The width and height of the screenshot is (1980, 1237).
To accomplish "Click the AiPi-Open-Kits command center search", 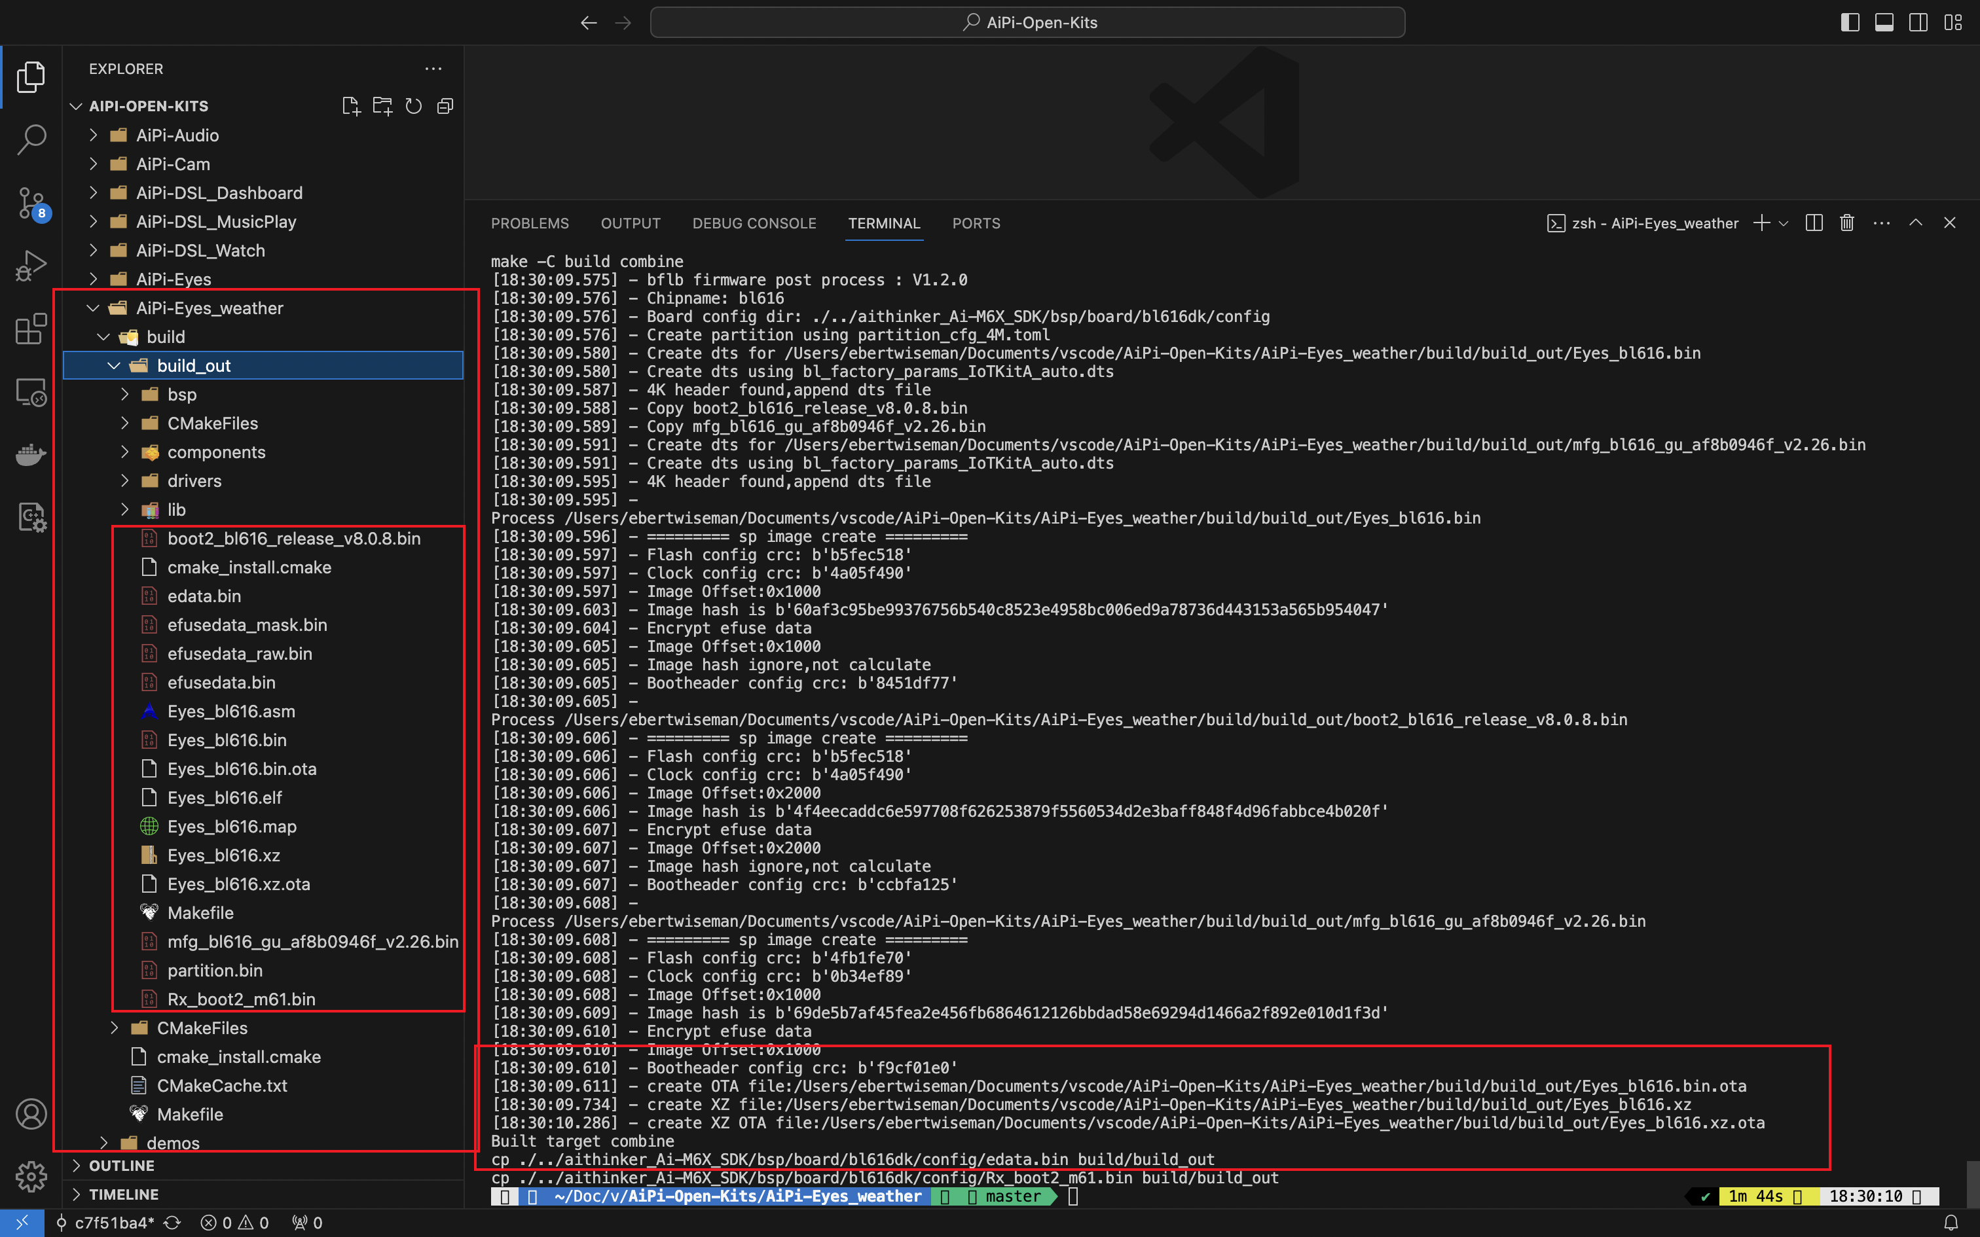I will (1027, 23).
